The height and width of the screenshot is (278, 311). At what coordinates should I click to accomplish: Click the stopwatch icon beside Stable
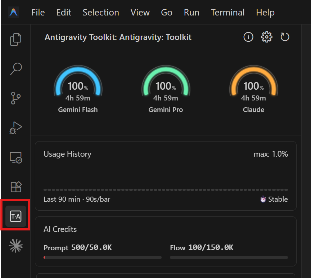263,199
